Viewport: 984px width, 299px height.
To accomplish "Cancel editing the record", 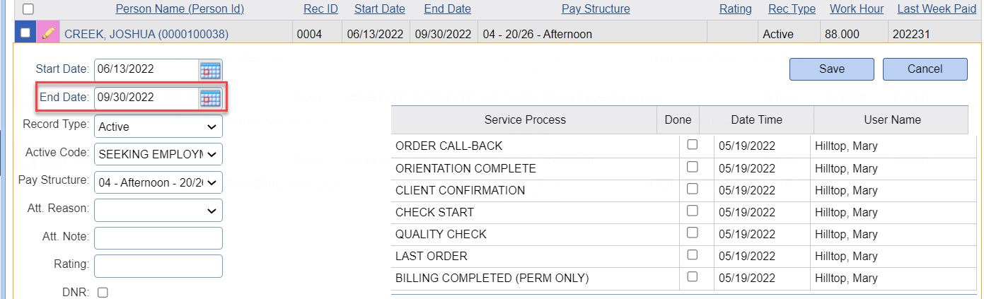I will (925, 69).
